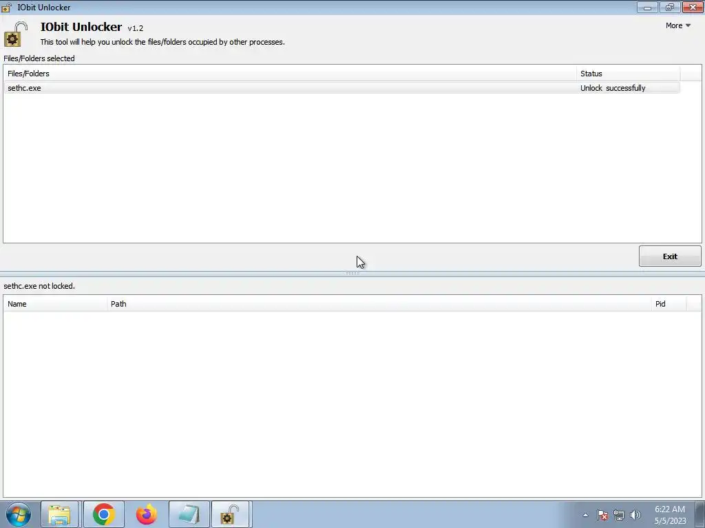The height and width of the screenshot is (528, 705).
Task: Click the 'Files/Folders selected' label
Action: click(x=39, y=58)
